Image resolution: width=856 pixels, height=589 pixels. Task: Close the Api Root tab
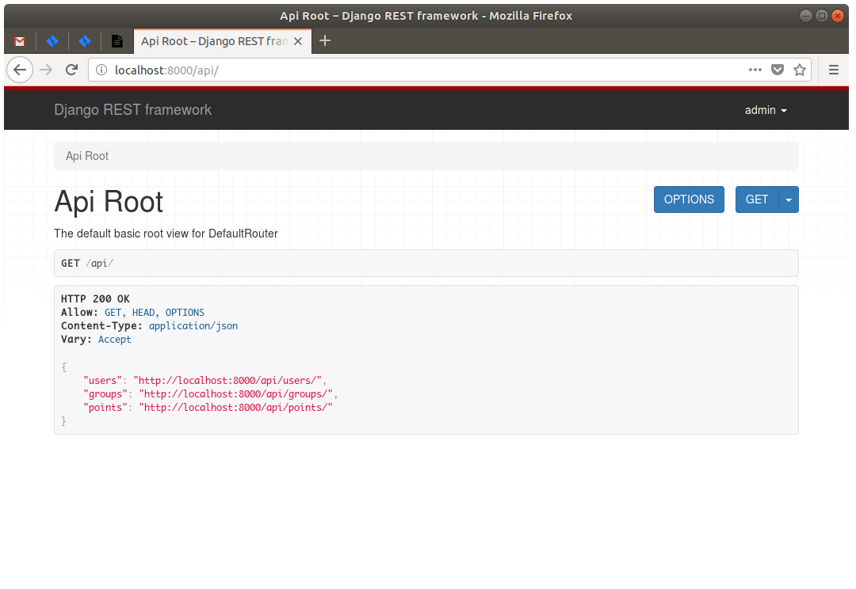(298, 41)
